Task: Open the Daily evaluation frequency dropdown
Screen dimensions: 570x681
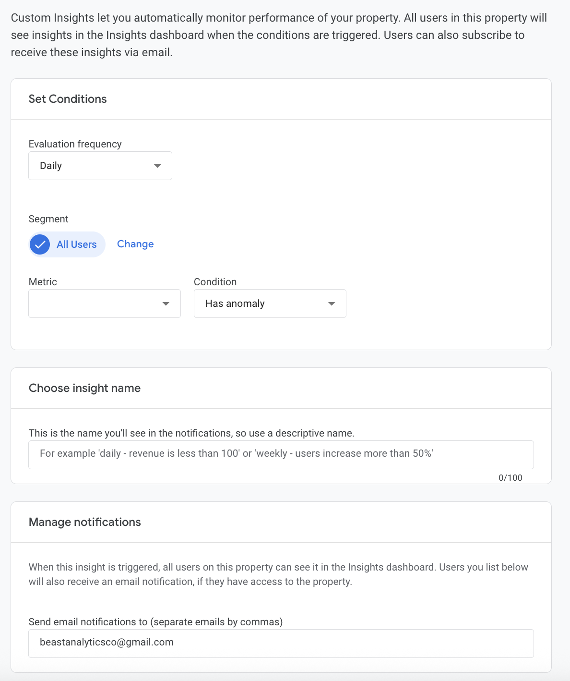Action: coord(100,166)
